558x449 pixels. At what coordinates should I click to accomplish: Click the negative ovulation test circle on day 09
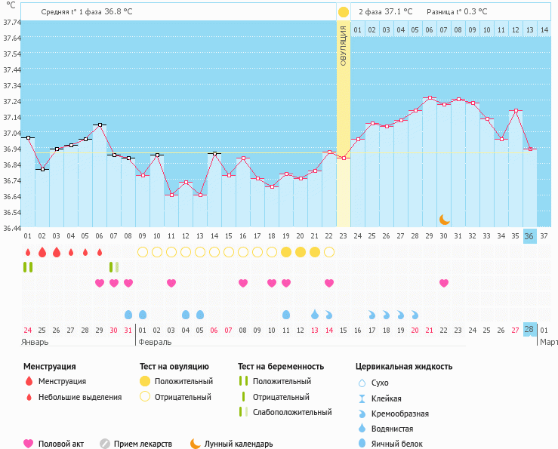coord(143,252)
